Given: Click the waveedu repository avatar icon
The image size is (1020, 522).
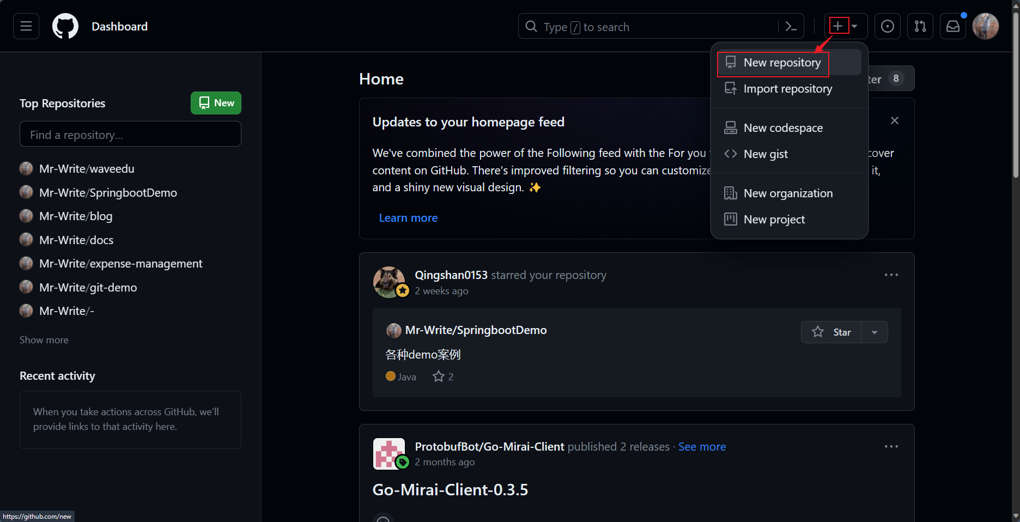Looking at the screenshot, I should click(26, 169).
